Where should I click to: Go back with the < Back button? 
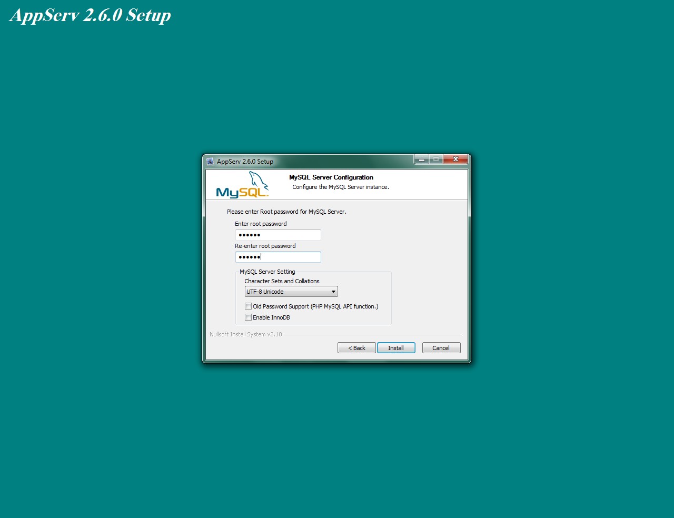[x=356, y=348]
